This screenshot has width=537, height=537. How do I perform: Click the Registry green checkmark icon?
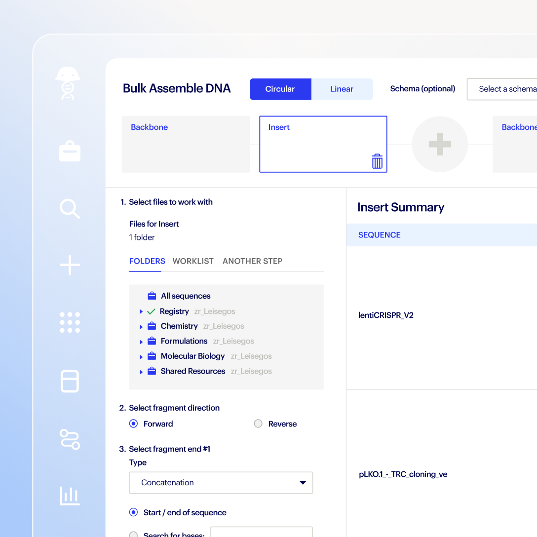[x=151, y=311]
